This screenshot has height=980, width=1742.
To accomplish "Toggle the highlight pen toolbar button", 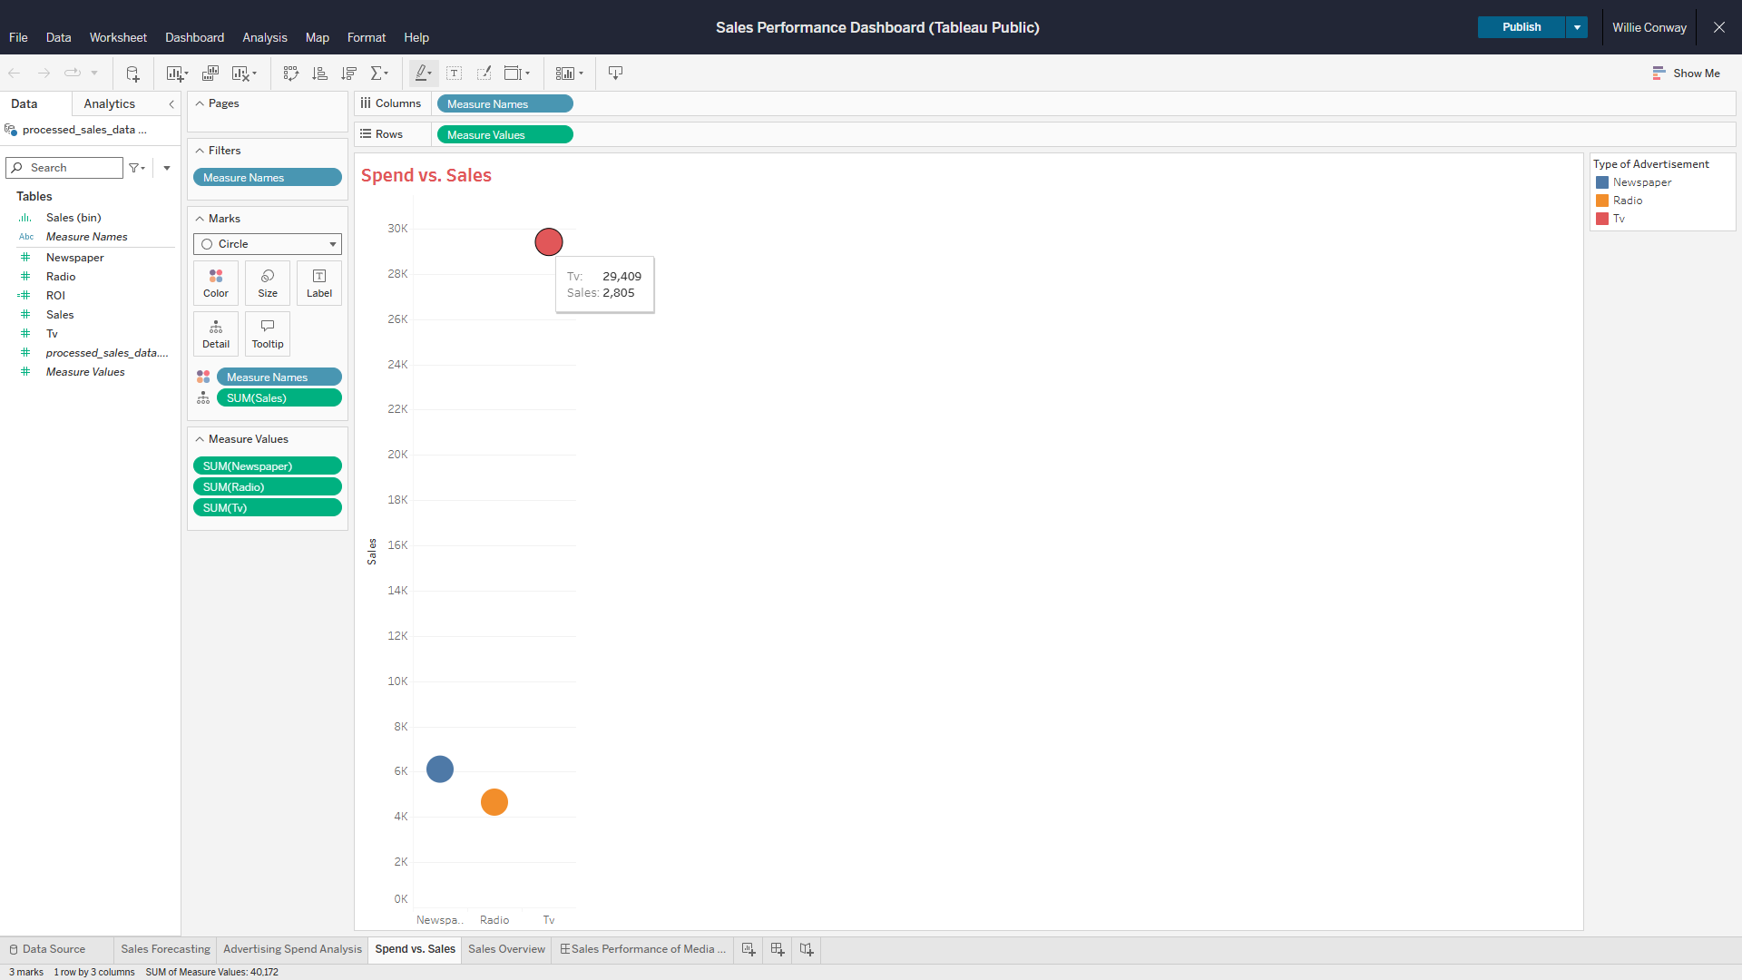I will tap(422, 73).
